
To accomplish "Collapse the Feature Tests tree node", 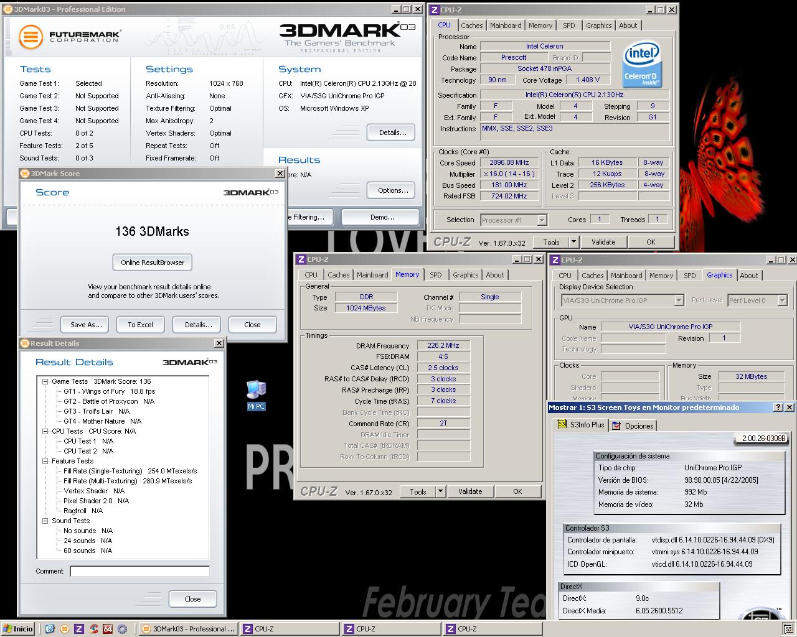I will pos(45,461).
